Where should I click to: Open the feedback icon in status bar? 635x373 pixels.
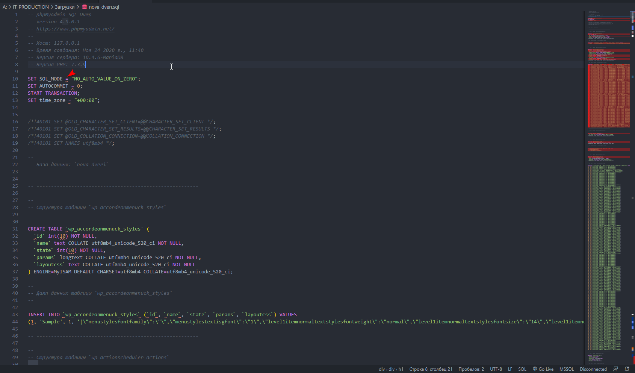tap(615, 369)
